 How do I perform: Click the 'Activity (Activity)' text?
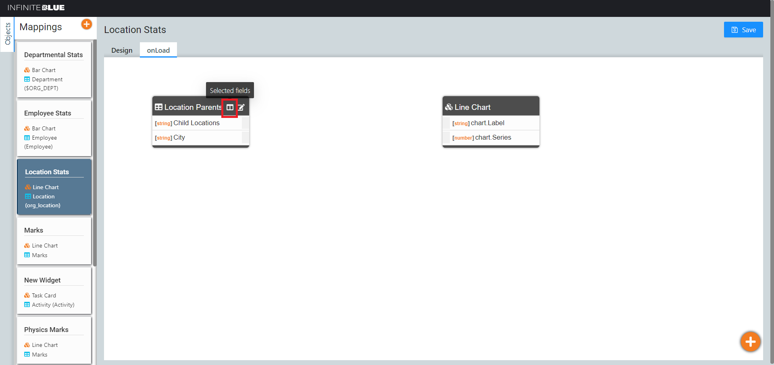(x=53, y=305)
